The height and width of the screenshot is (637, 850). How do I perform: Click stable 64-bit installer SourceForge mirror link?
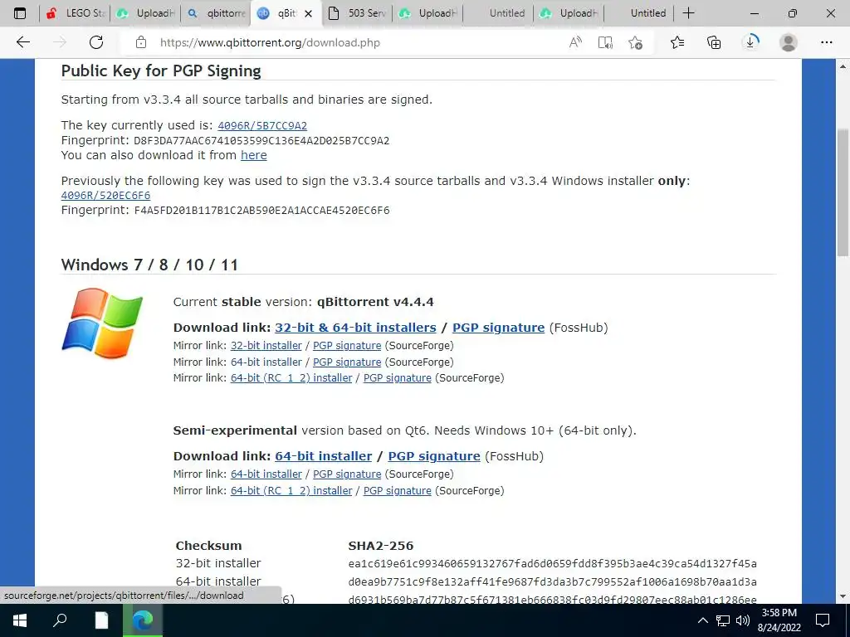pyautogui.click(x=266, y=362)
